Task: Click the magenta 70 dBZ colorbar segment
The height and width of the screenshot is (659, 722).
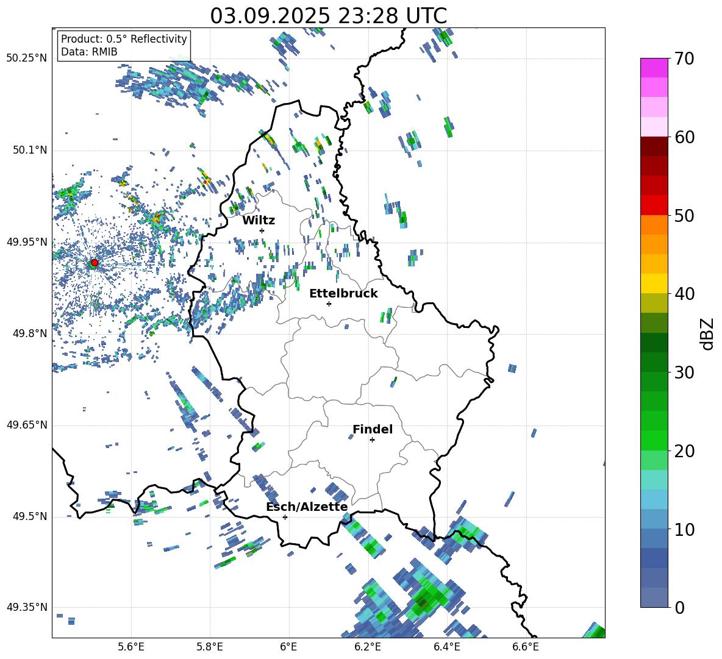Action: click(x=654, y=68)
